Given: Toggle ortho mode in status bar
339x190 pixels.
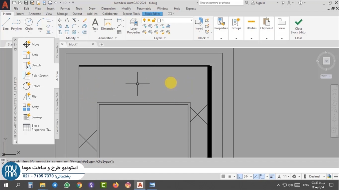Looking at the screenshot, I should tap(240, 177).
